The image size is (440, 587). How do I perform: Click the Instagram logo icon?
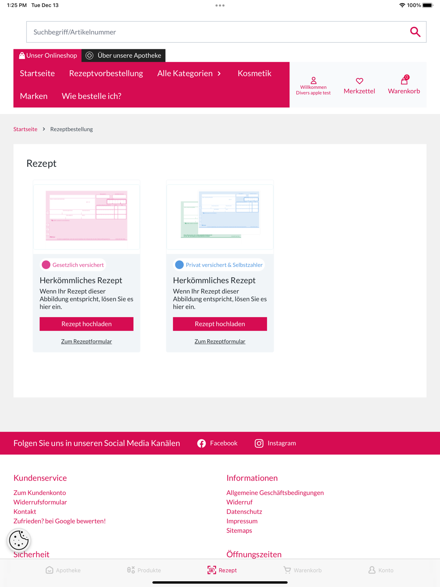point(259,443)
